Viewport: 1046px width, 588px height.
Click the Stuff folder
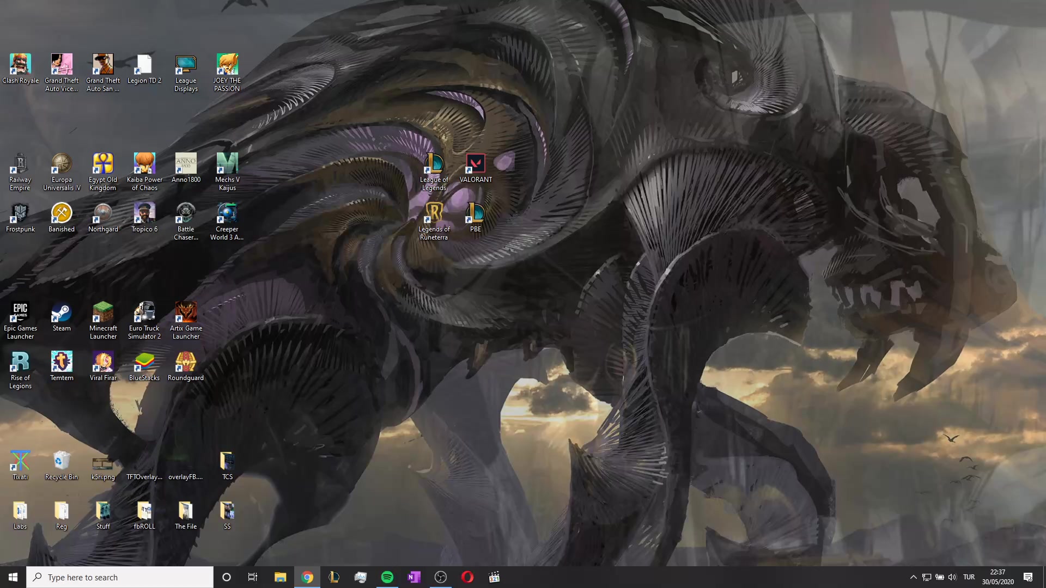coord(103,515)
